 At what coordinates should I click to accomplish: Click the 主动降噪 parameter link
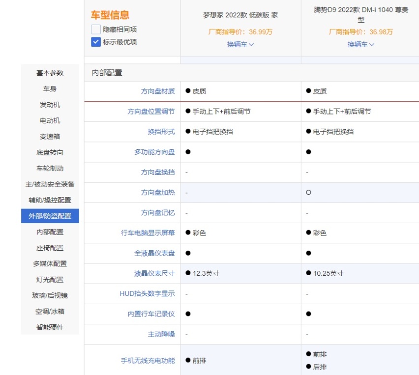(161, 334)
